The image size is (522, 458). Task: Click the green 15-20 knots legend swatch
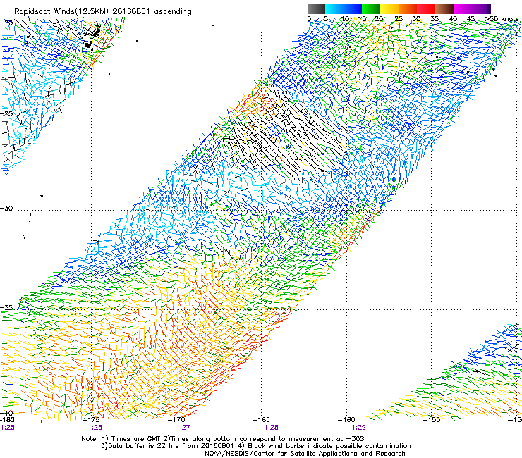(x=371, y=8)
